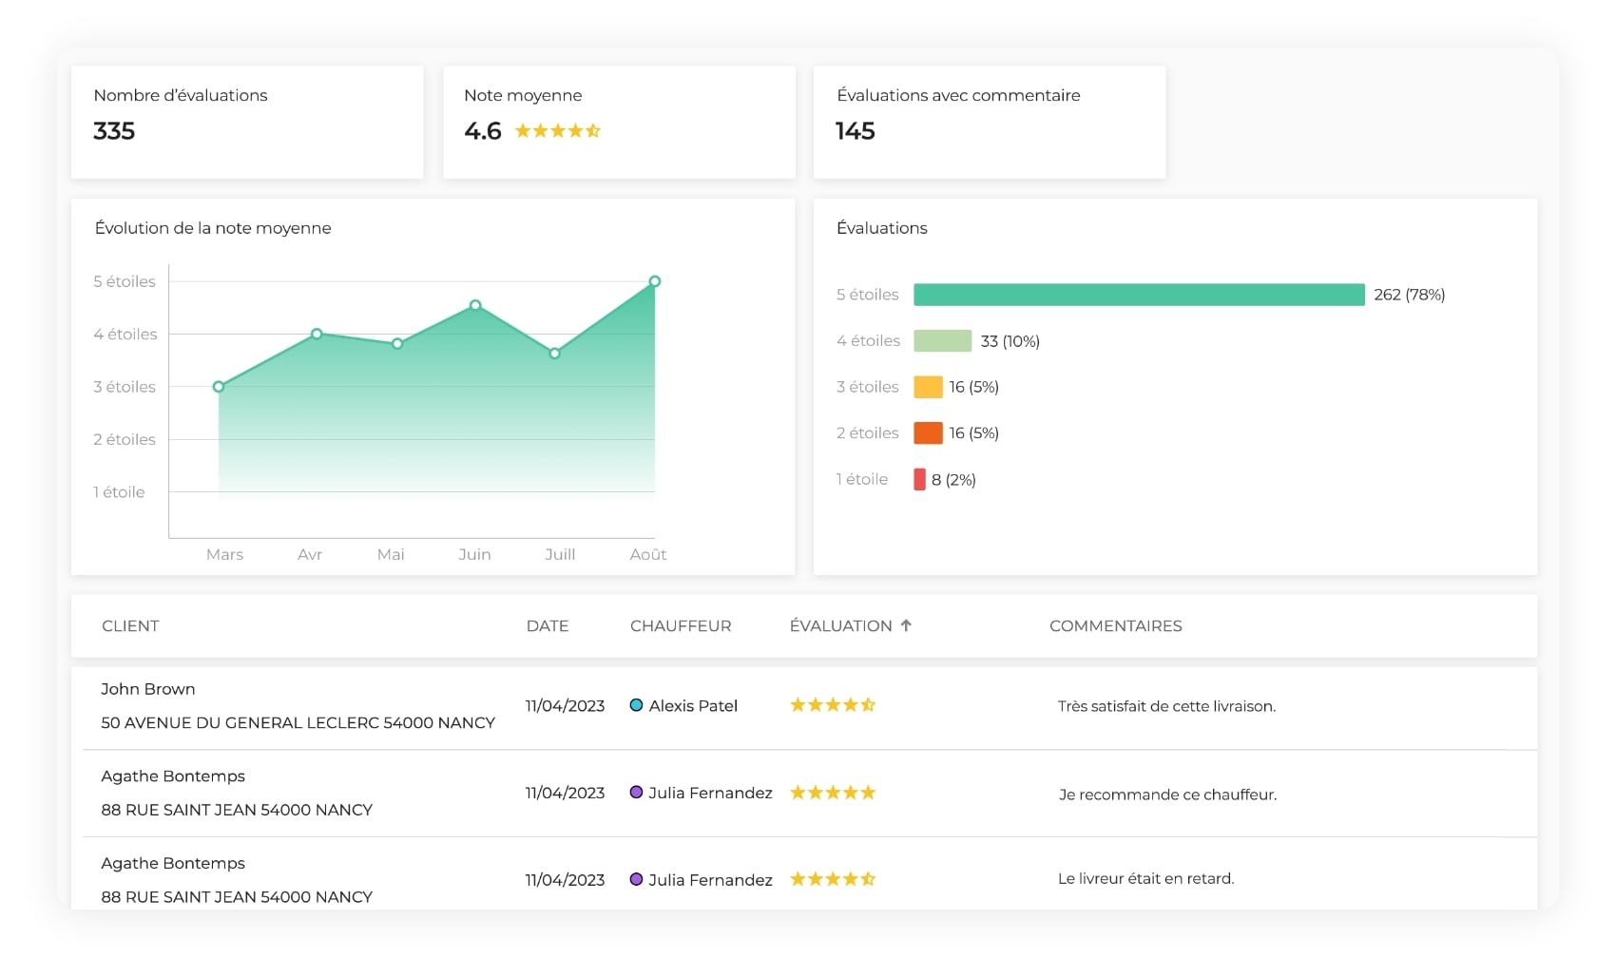
Task: Click the sort arrow on the ÉVALUATION column
Action: click(906, 625)
